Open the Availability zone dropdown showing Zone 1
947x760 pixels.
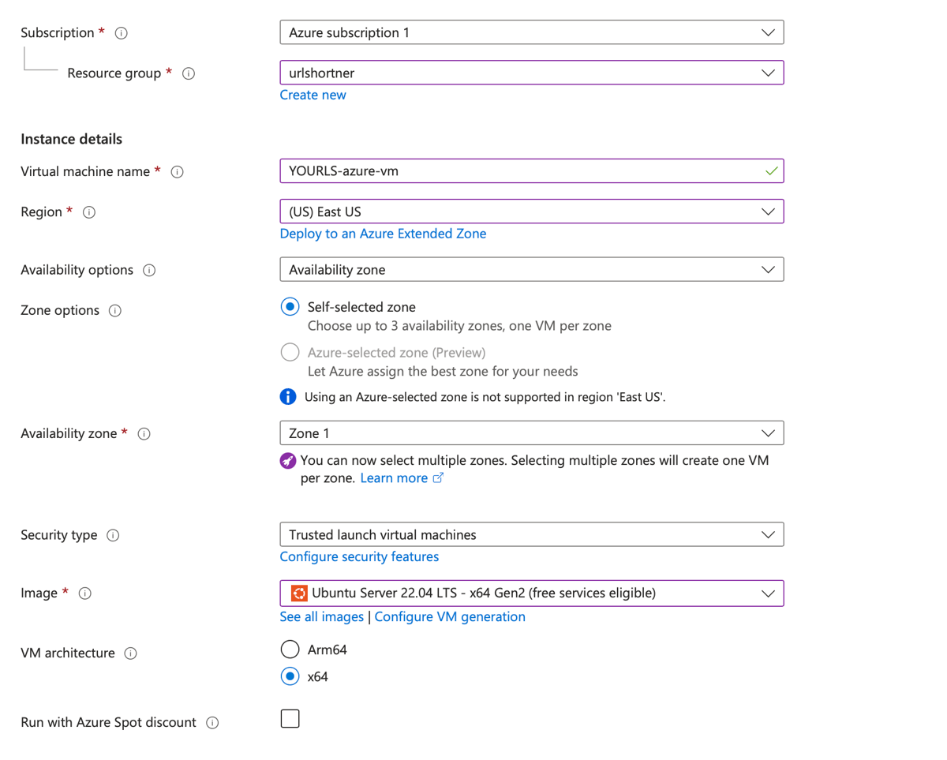(x=532, y=433)
